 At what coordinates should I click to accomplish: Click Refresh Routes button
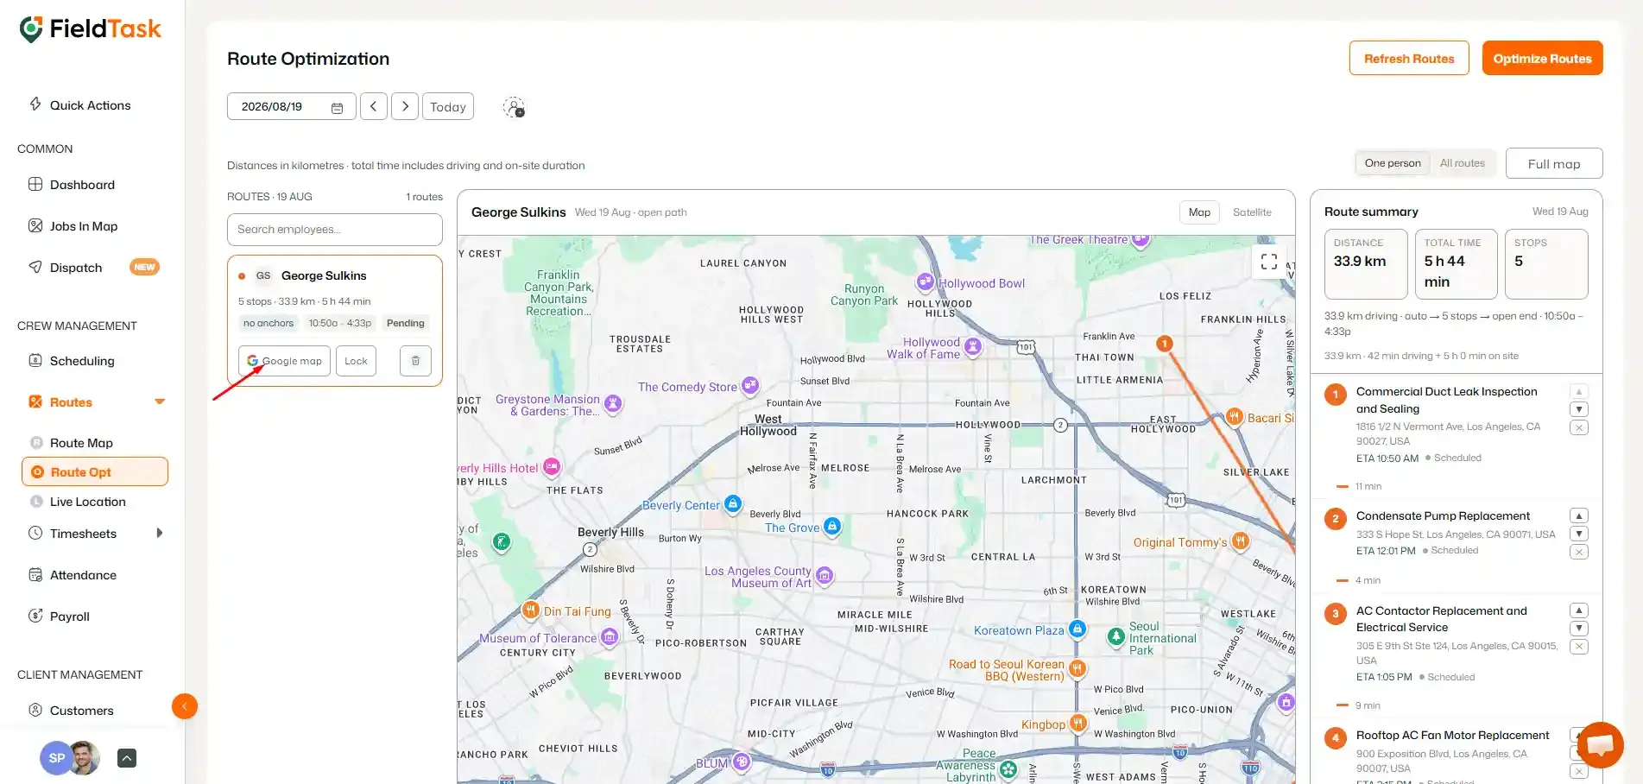tap(1409, 58)
